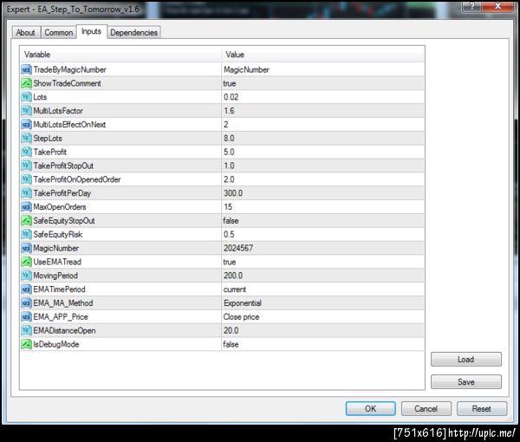Click the icon beside TakeProfitStopOut

click(26, 166)
